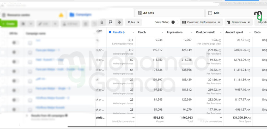Screen dimensions: 267x129
Task: Switch to the Ads tab
Action: 216,13
